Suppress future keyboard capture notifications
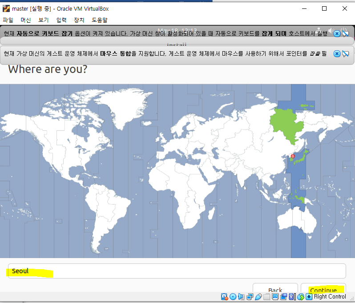 point(345,33)
